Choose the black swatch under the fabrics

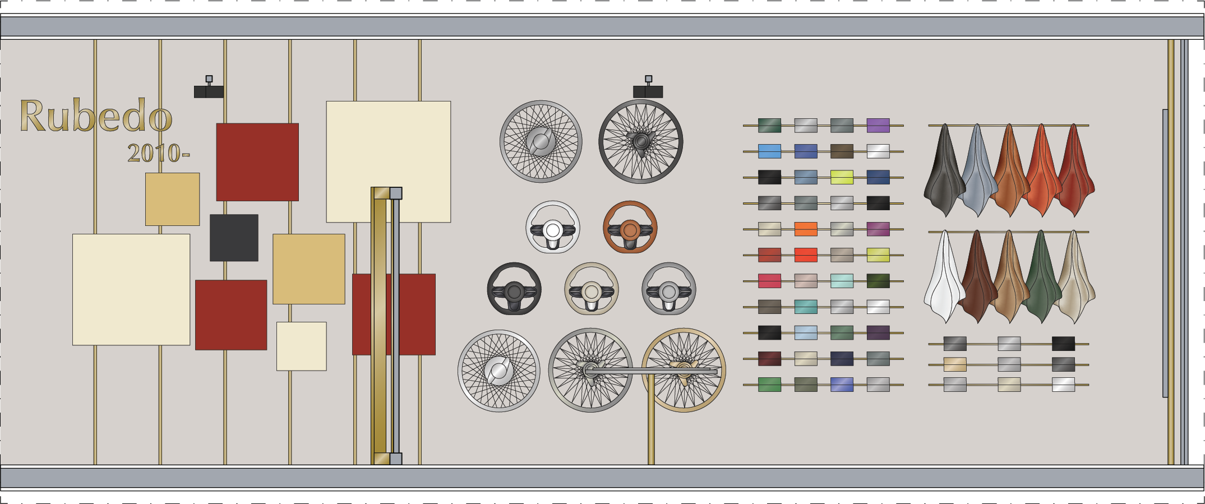[x=1063, y=344]
